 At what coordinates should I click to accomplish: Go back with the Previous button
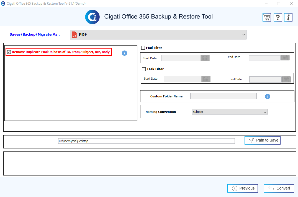pyautogui.click(x=243, y=188)
